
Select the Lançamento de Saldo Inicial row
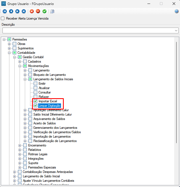(41, 176)
